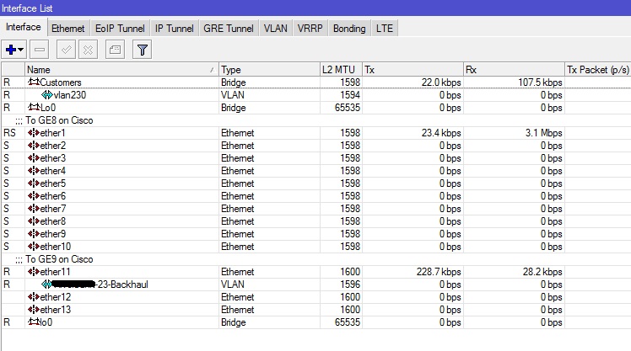Click the Disable X toolbar button

87,51
